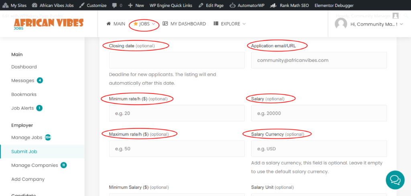411x196 pixels.
Task: Click the Salary Unit label
Action: (x=273, y=187)
